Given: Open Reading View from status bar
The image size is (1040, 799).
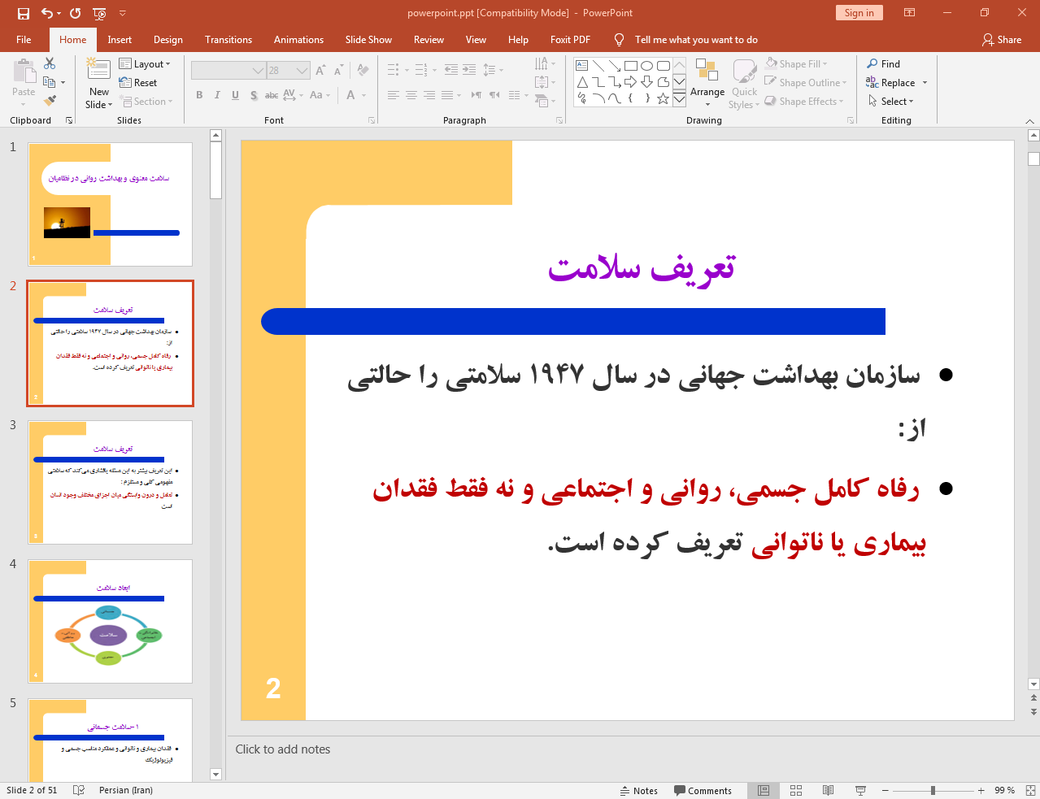Looking at the screenshot, I should click(828, 790).
